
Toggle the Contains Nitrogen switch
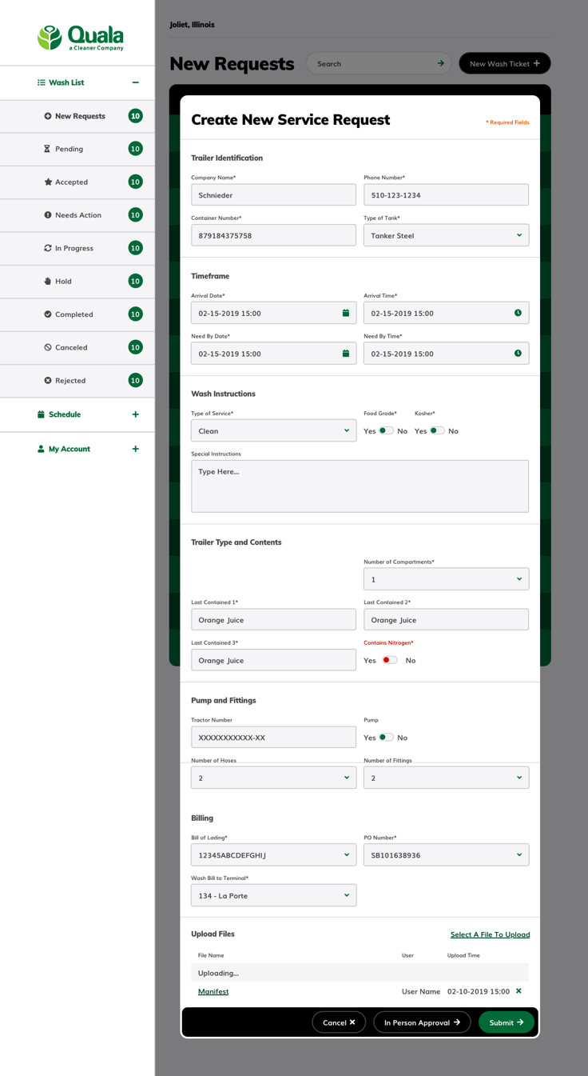coord(390,660)
